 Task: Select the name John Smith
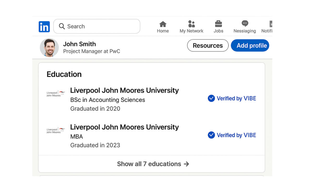80,44
